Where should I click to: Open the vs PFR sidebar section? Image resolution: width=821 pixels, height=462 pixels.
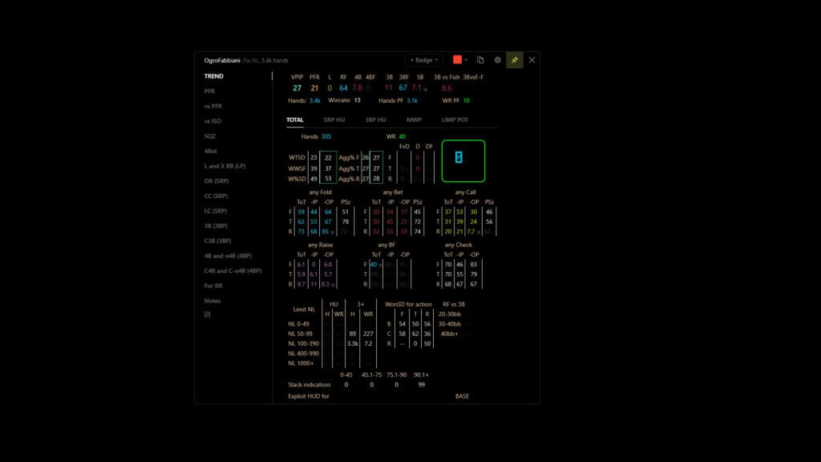coord(212,106)
